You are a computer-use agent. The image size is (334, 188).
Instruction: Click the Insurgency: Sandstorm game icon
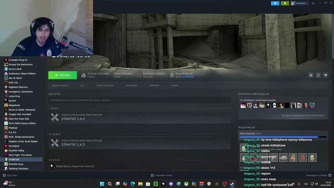click(6, 92)
